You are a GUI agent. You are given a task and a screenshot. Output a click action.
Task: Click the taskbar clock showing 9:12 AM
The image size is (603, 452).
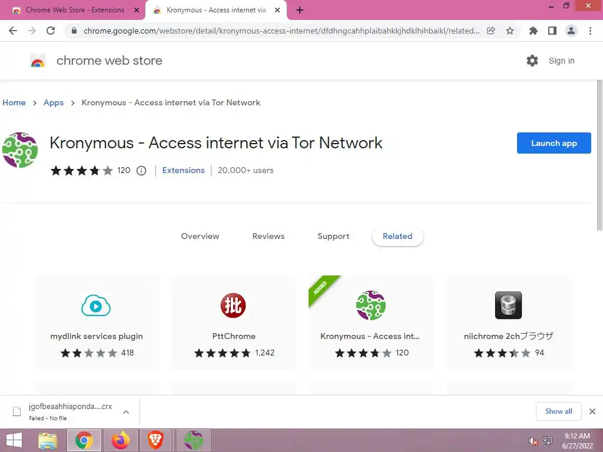(577, 441)
